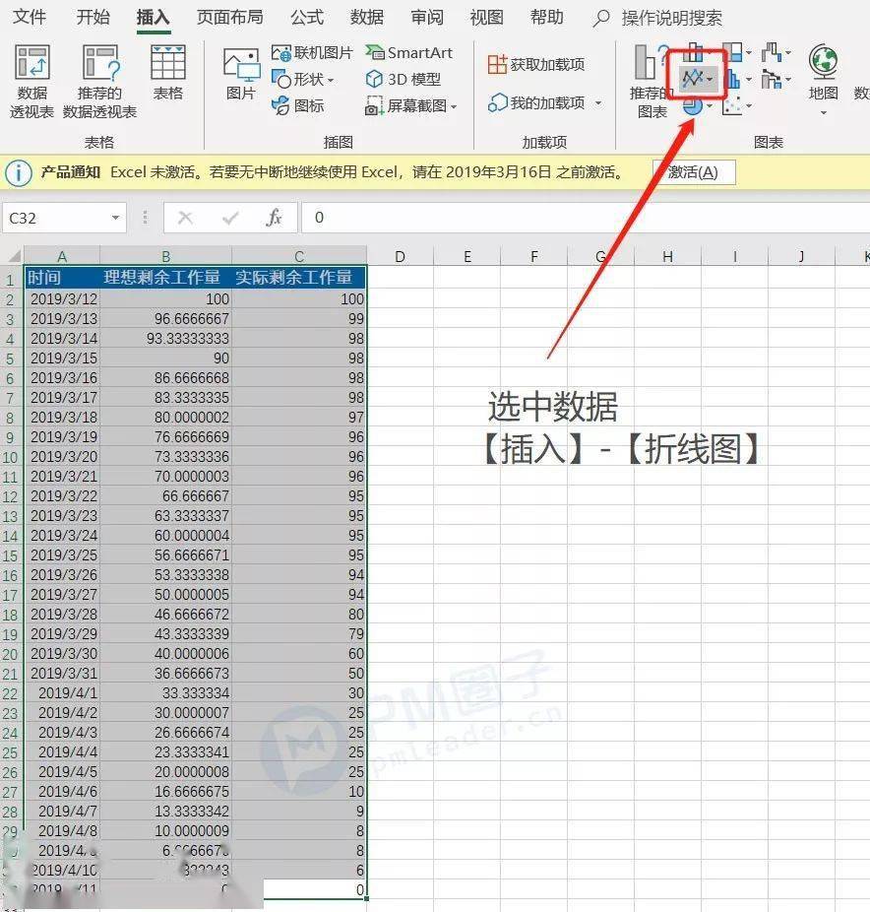Click the Activate (激活) button

(693, 172)
